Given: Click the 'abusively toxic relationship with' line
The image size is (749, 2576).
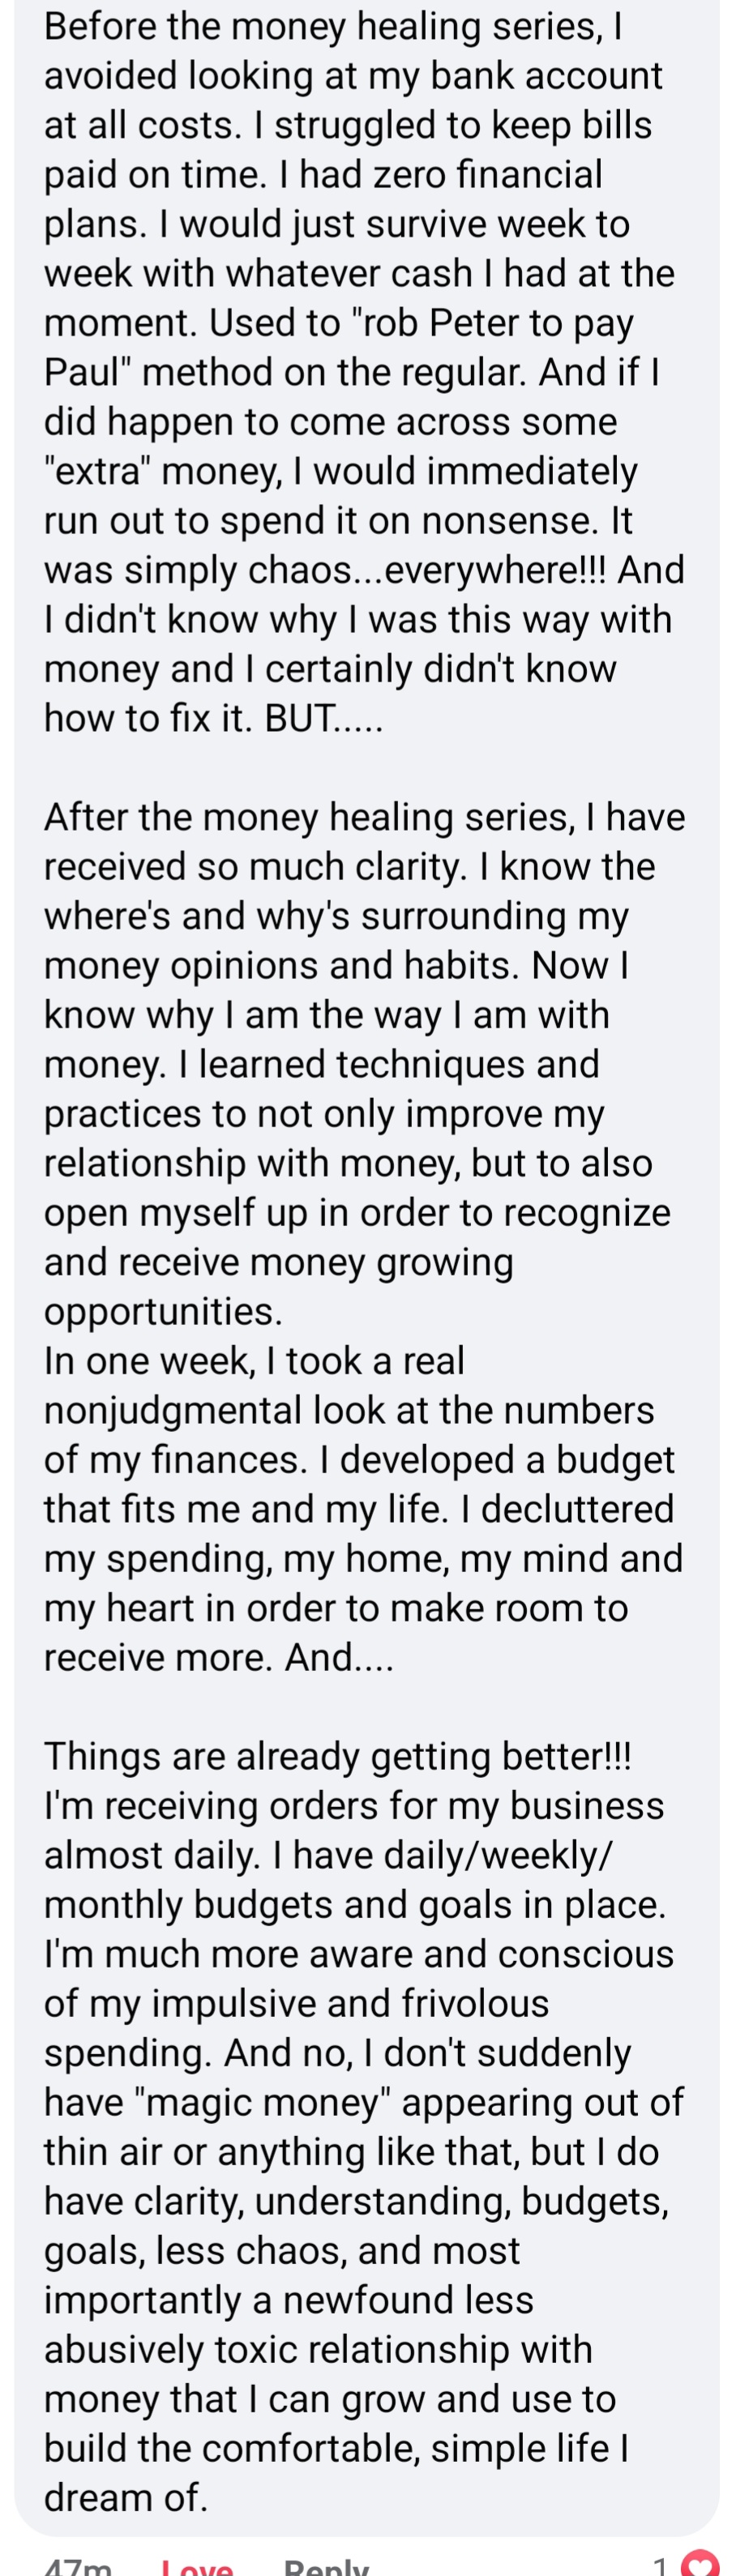Looking at the screenshot, I should [x=318, y=2349].
